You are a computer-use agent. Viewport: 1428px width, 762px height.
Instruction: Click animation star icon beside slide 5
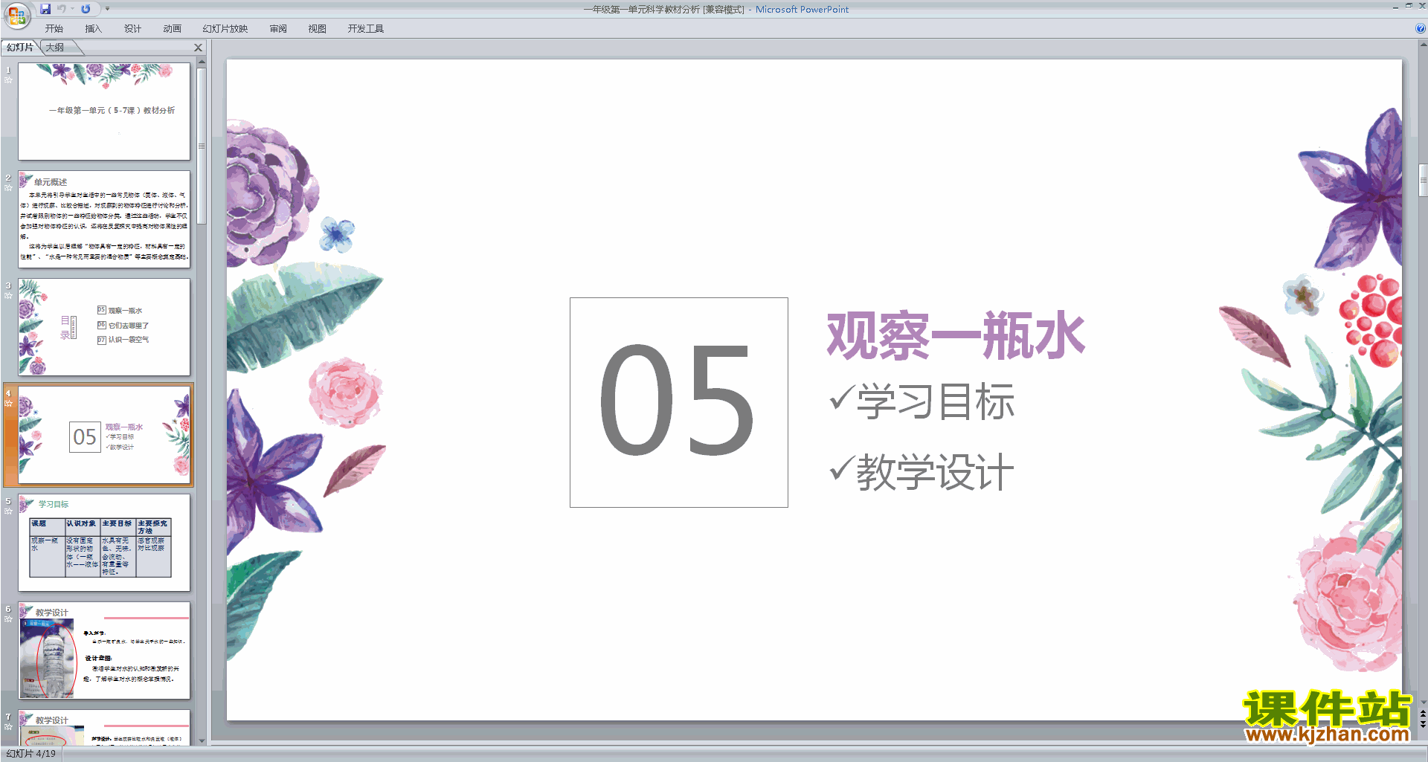9,511
